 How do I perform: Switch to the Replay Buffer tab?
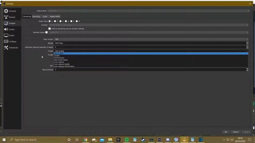tap(55, 17)
